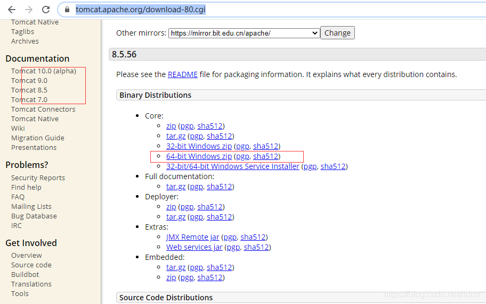Open sha512 for Full documentation tar.gz
Image resolution: width=486 pixels, height=304 pixels.
[220, 187]
